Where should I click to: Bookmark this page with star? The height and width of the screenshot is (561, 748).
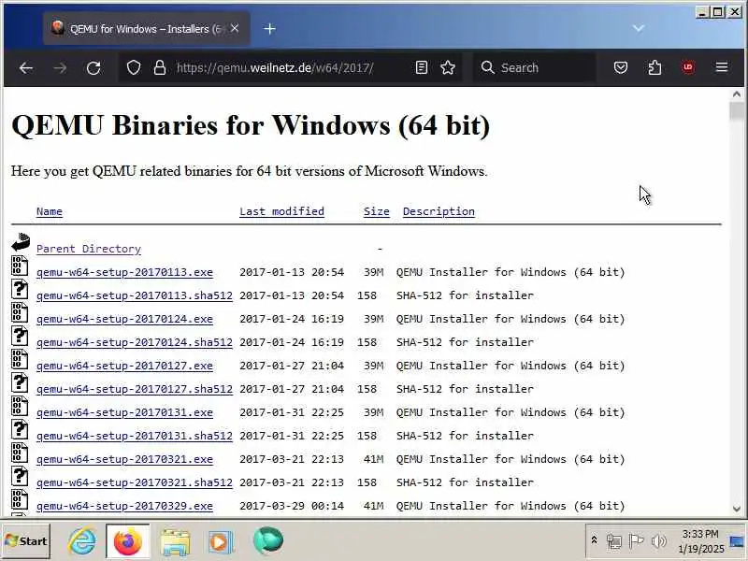point(448,67)
